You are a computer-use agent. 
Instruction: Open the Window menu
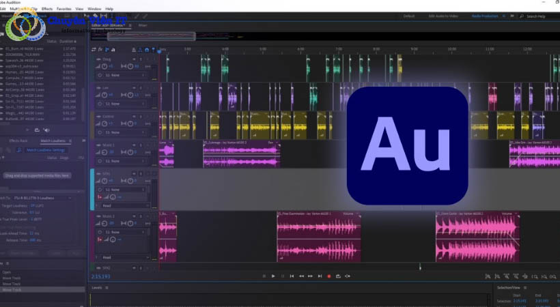click(x=94, y=9)
